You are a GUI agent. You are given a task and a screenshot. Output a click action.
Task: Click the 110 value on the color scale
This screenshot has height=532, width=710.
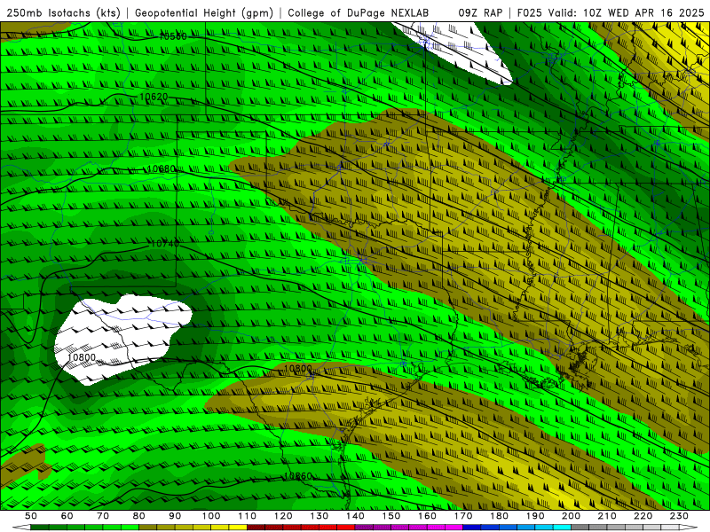pyautogui.click(x=248, y=516)
